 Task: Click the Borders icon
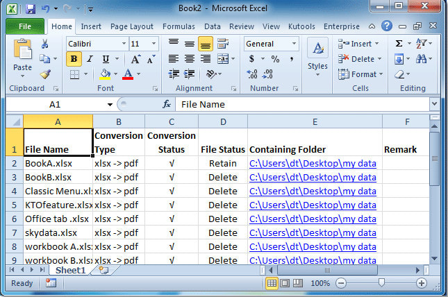coord(74,74)
